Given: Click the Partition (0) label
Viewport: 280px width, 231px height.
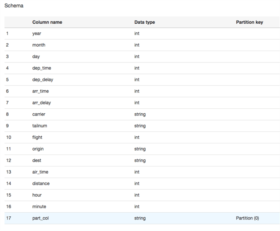Looking at the screenshot, I should coord(247,218).
